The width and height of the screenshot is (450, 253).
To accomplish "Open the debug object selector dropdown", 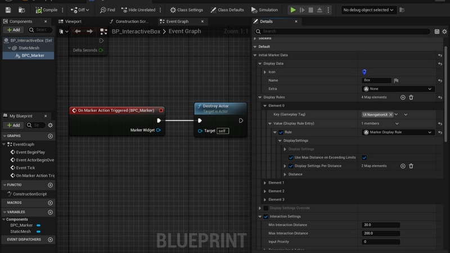I will (x=368, y=10).
